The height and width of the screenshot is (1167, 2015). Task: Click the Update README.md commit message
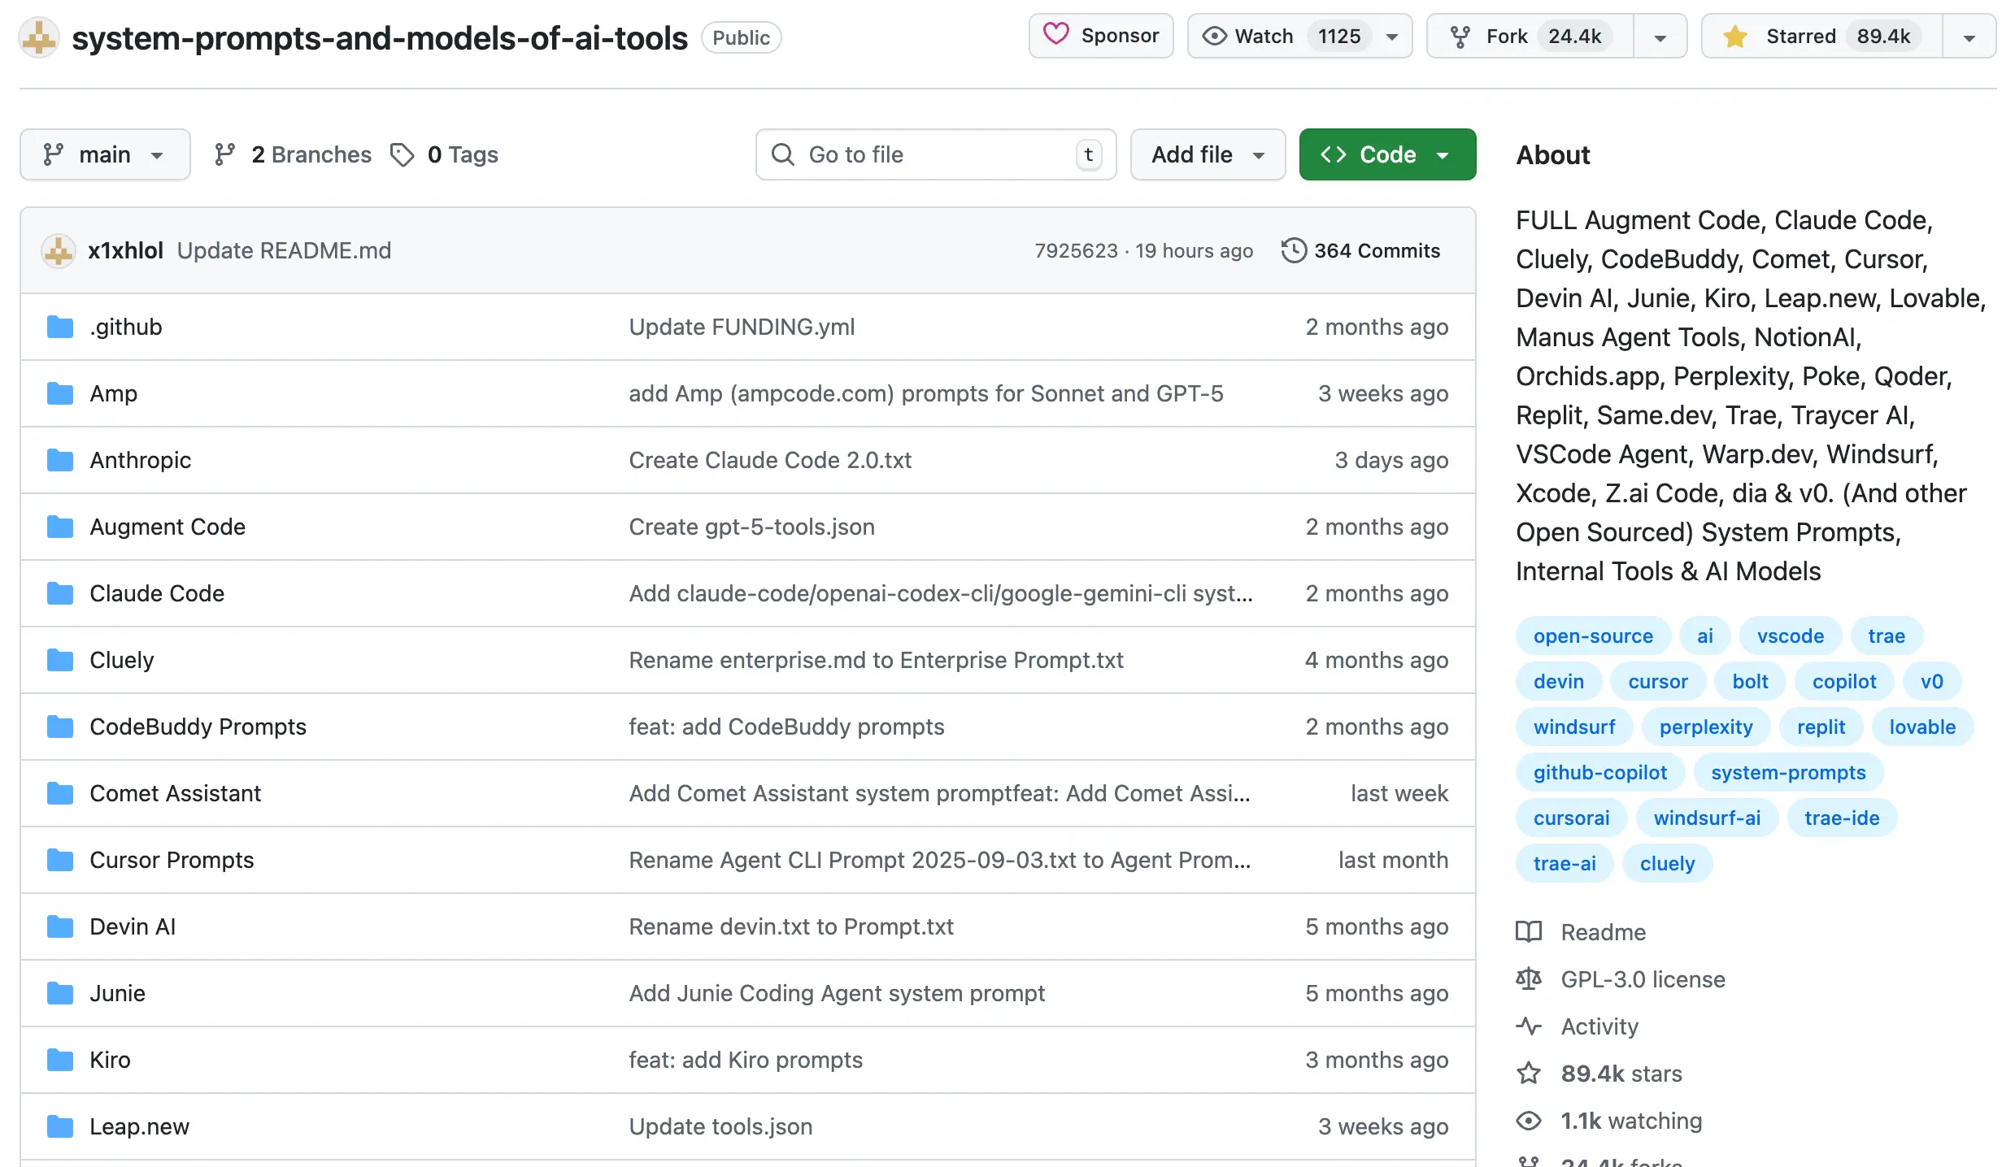(284, 250)
